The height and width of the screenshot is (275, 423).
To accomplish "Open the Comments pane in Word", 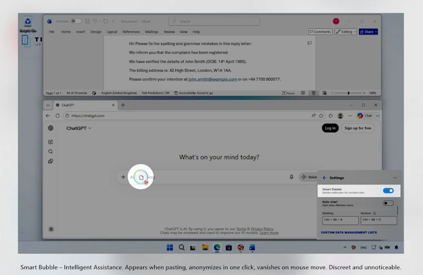I will tap(320, 32).
